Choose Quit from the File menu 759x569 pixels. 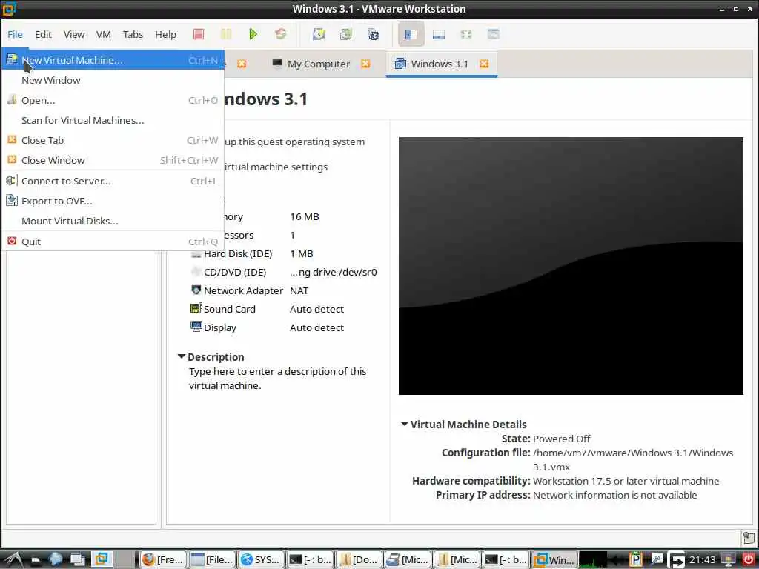[113, 242]
